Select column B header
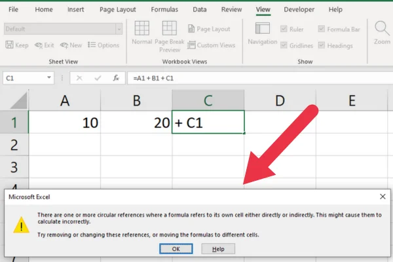393x262 pixels. coord(136,100)
